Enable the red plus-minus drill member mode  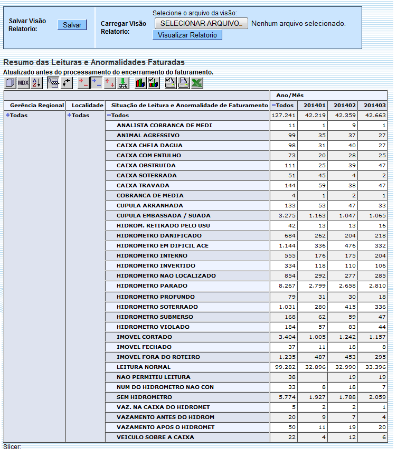pos(83,83)
